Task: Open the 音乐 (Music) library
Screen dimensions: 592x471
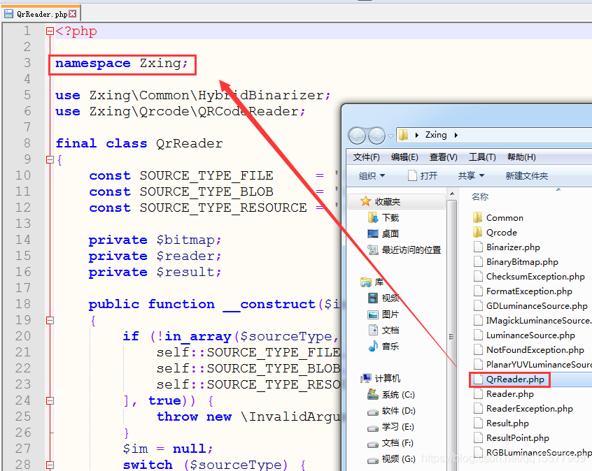Action: [390, 346]
